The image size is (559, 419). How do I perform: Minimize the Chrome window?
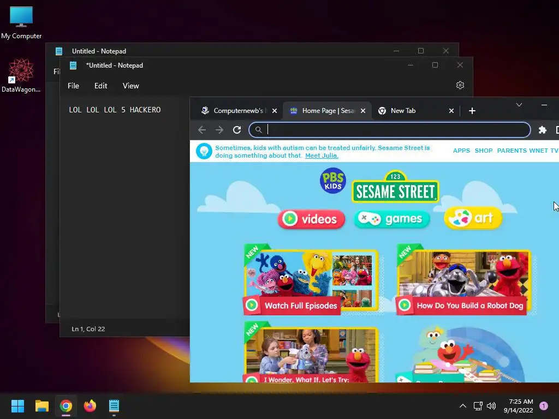pyautogui.click(x=544, y=105)
